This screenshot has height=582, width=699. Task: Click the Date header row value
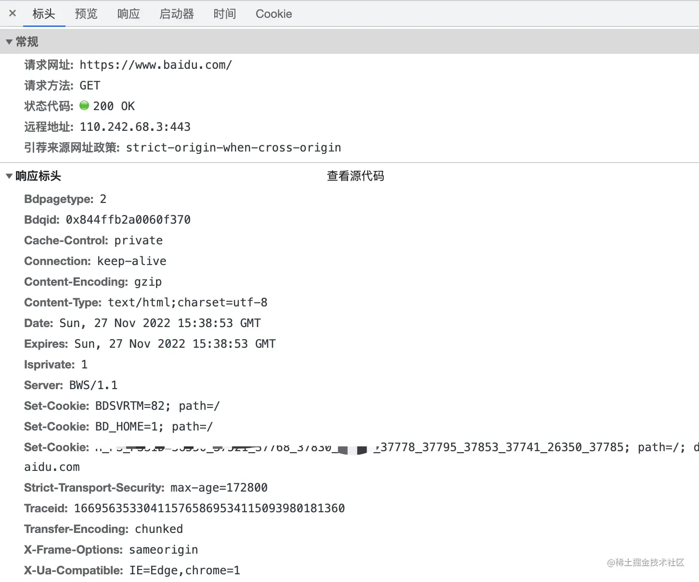[x=160, y=323]
